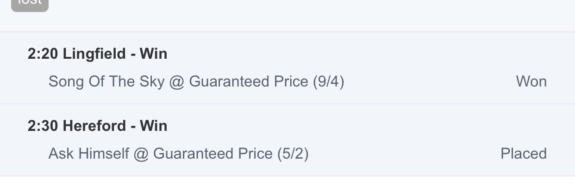Click 'Win' in the Hereford heading
The width and height of the screenshot is (575, 191).
153,126
